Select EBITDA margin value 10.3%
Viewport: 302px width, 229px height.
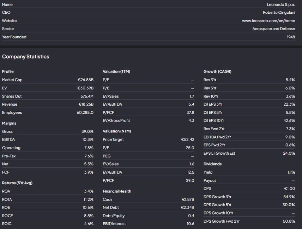tap(88, 140)
